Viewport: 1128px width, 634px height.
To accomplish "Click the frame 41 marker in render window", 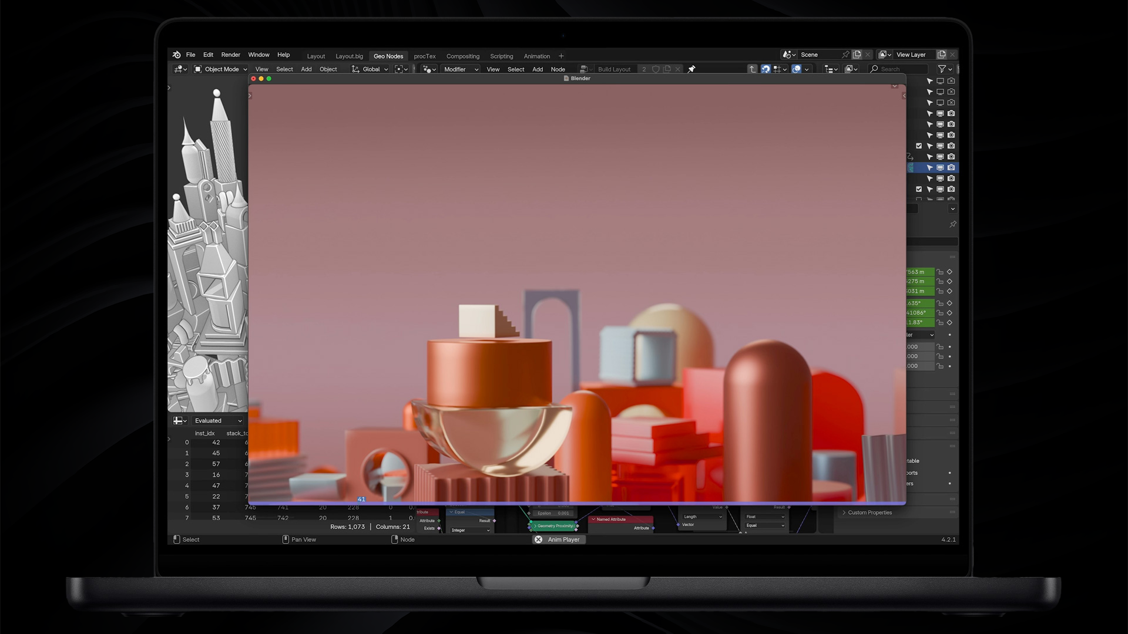I will pos(361,500).
